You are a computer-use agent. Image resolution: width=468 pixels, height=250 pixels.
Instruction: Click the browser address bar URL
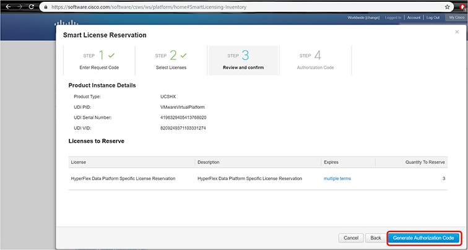[x=149, y=7]
